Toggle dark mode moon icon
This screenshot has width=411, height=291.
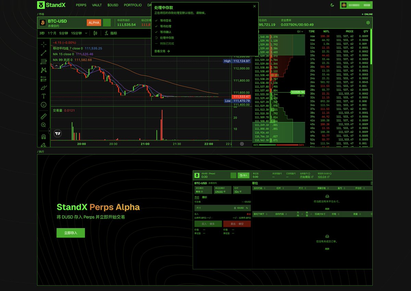332,5
